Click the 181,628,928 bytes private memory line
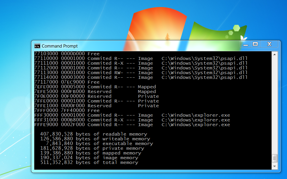 92,148
